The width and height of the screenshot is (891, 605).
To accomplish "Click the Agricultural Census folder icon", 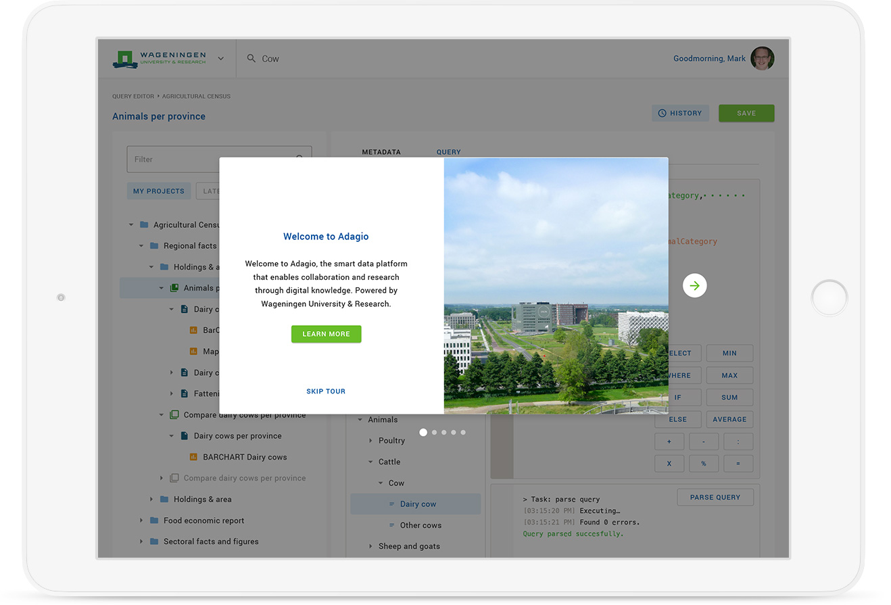I will 144,225.
